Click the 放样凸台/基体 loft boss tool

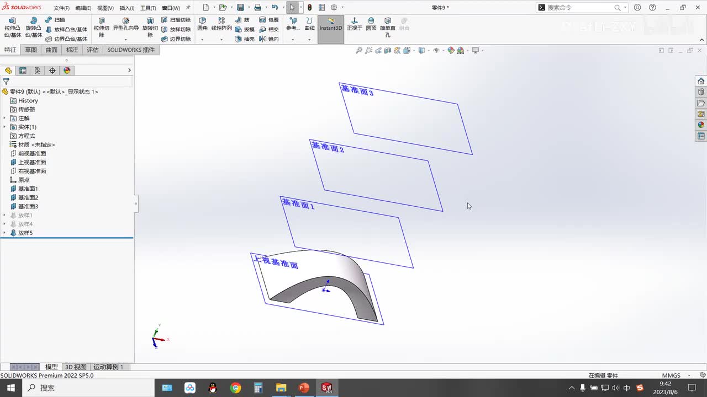tap(66, 29)
